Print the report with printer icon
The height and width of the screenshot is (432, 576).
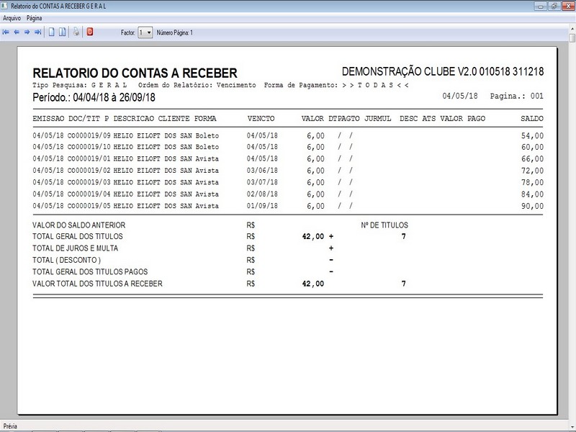76,32
